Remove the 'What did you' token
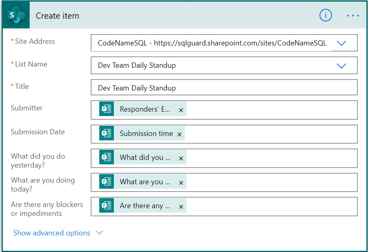 [x=181, y=158]
